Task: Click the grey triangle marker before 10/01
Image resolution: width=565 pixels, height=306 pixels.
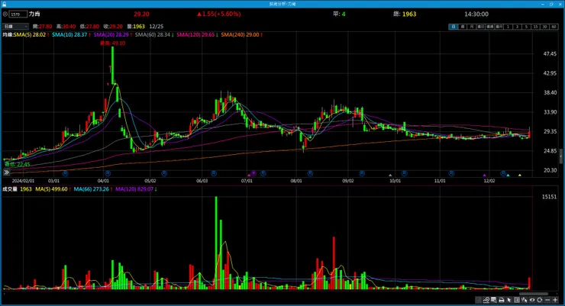Action: click(x=390, y=176)
